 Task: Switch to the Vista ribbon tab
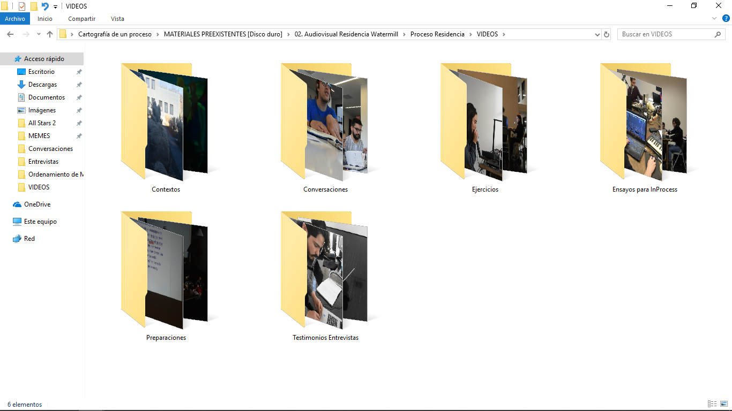tap(117, 19)
